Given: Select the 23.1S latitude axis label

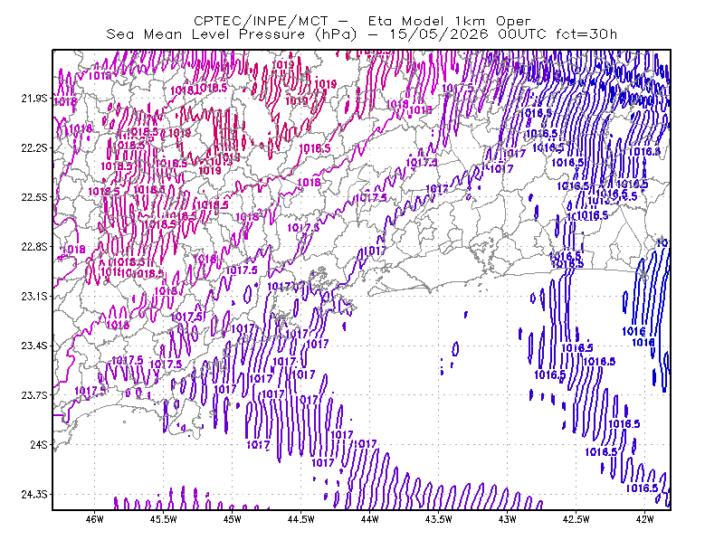Looking at the screenshot, I should coord(34,297).
